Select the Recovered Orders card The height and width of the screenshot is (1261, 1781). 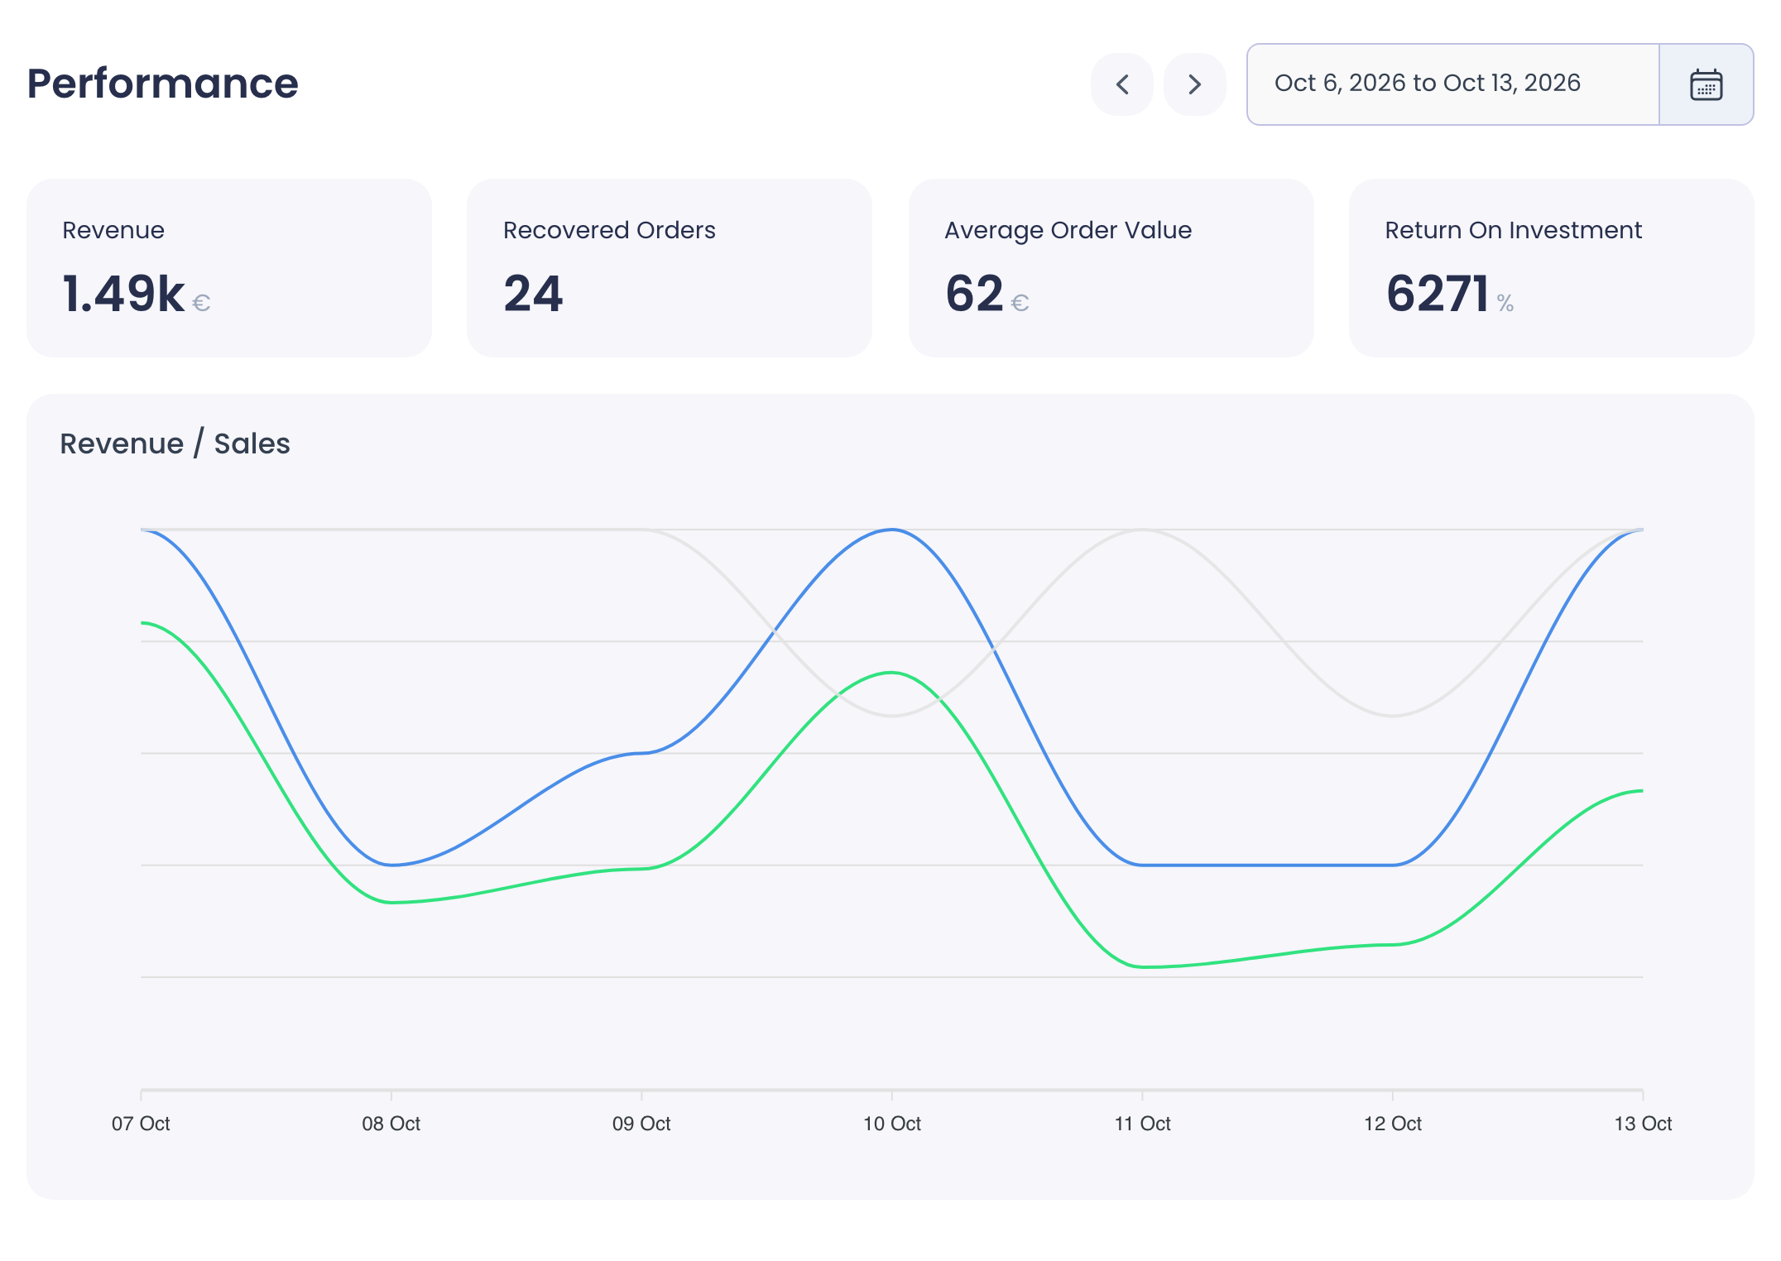pos(670,268)
